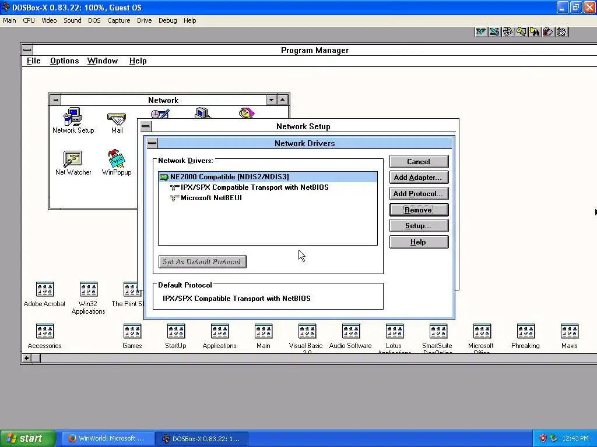Viewport: 597px width, 447px height.
Task: Select NE2000 Compatible adapter row
Action: [268, 177]
